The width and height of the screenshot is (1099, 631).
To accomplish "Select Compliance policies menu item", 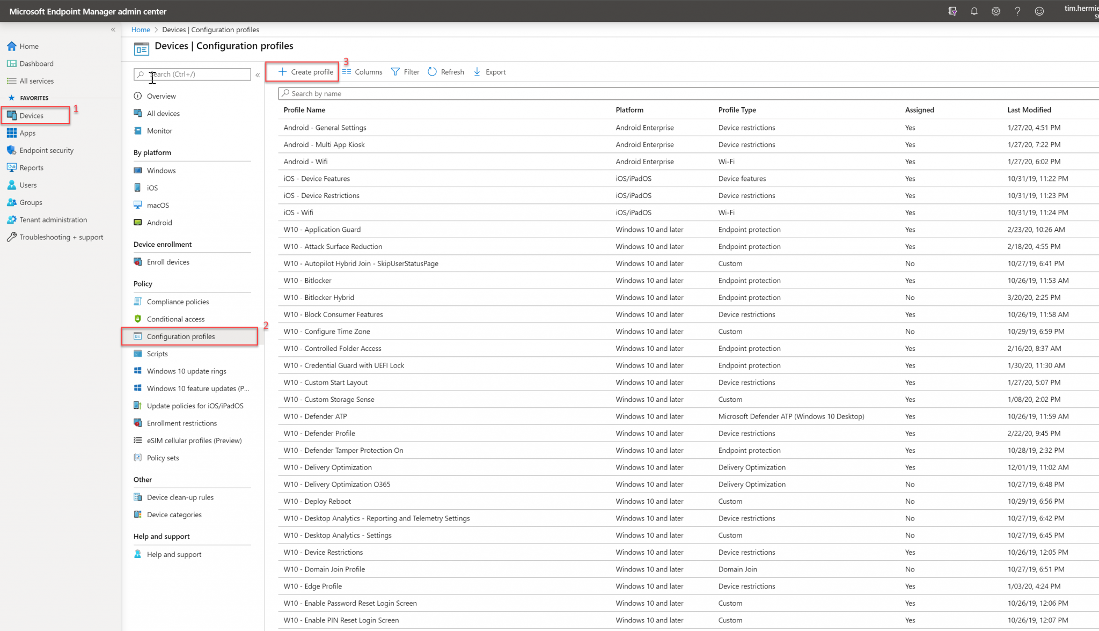I will [178, 301].
